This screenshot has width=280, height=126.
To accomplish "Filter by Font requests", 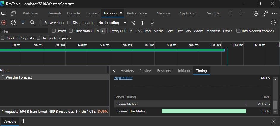I will 170,31.
